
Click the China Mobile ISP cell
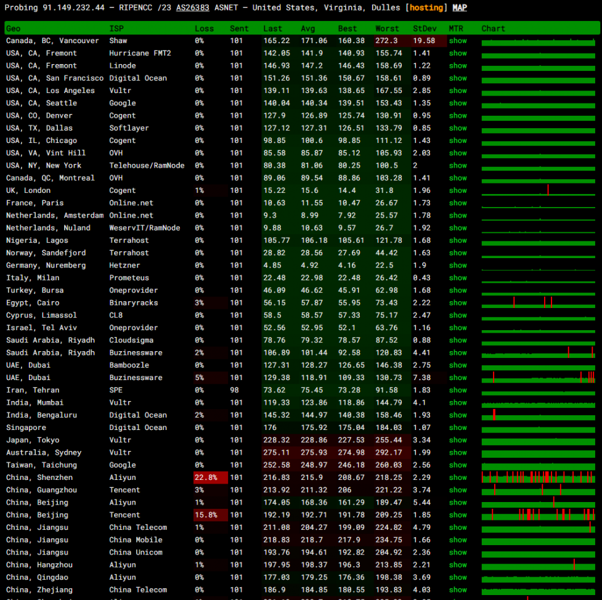pos(136,540)
